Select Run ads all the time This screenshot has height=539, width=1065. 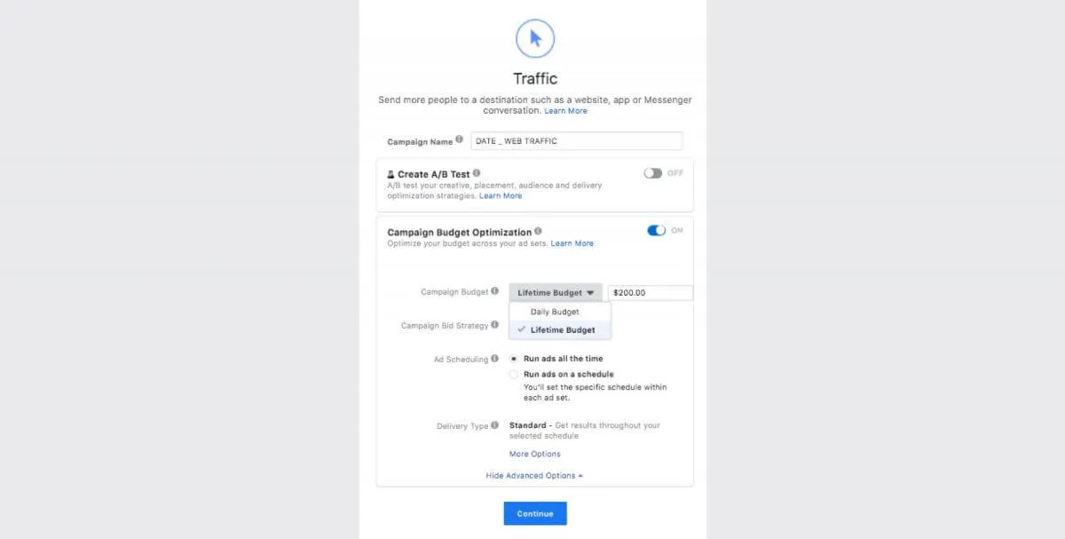[x=514, y=359]
